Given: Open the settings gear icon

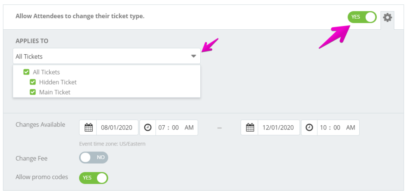Looking at the screenshot, I should [387, 17].
